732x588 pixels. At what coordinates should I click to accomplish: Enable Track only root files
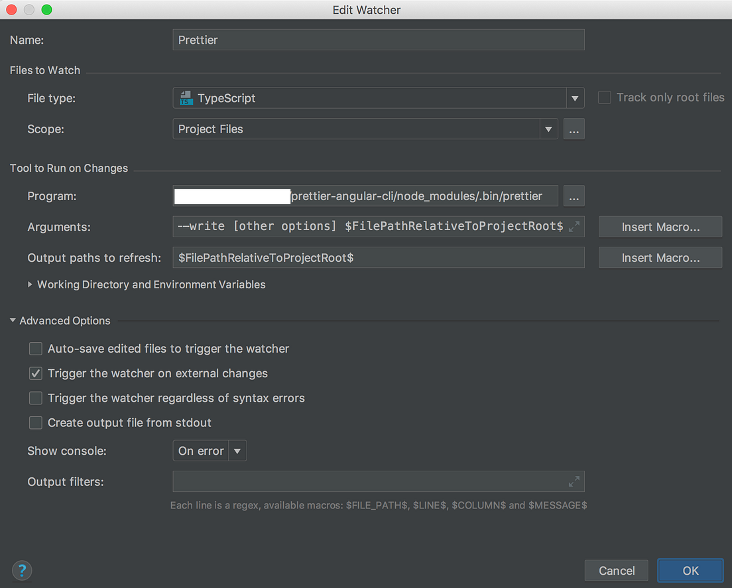[x=604, y=97]
